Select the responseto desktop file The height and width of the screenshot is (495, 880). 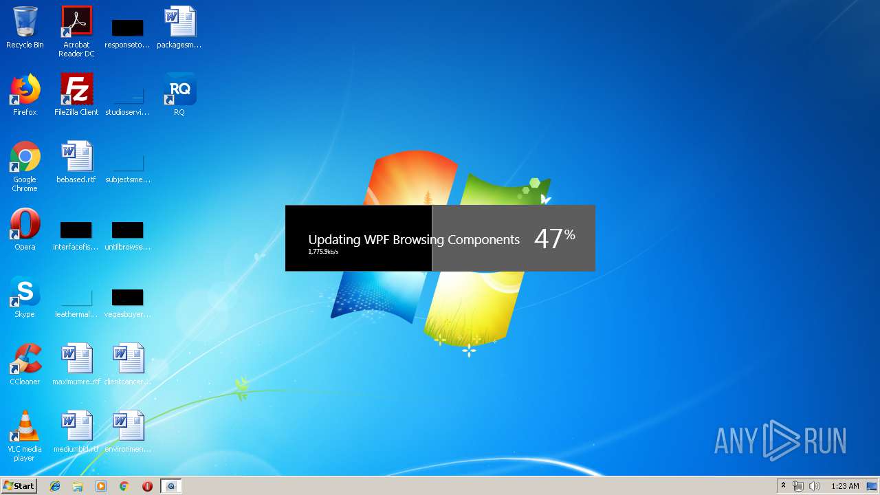pos(127,32)
